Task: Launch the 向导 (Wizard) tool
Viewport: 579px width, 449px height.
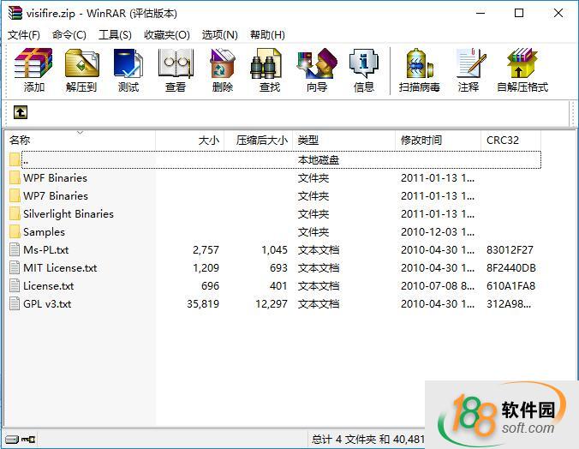Action: coord(317,69)
